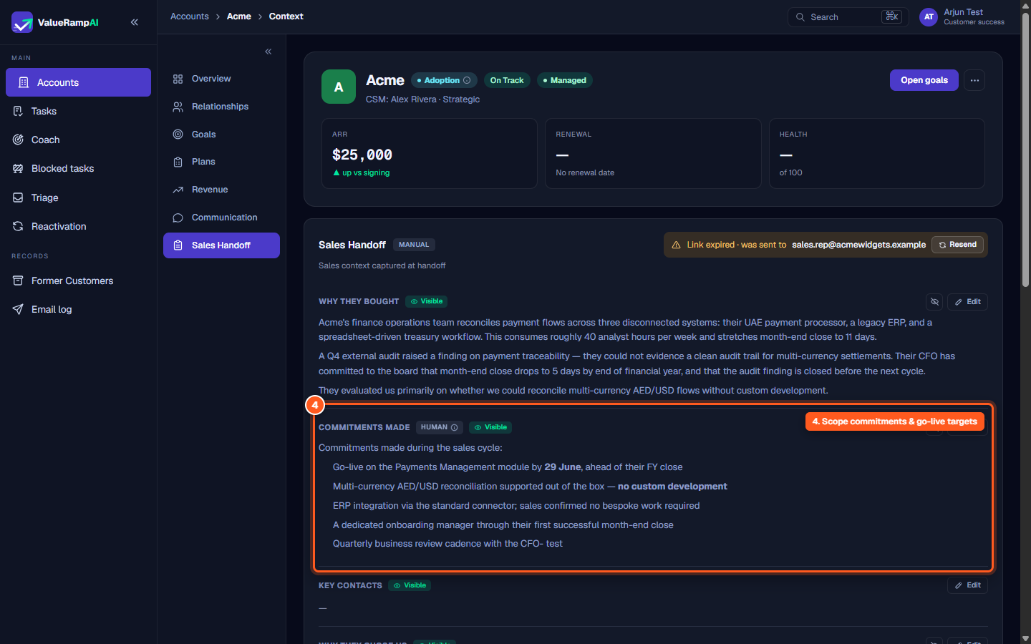Switch to the Plans tab

221,162
